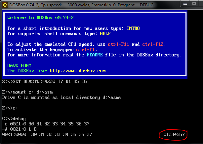This screenshot has height=144, width=203.
Task: Minimize the DOSBox window
Action: point(185,4)
